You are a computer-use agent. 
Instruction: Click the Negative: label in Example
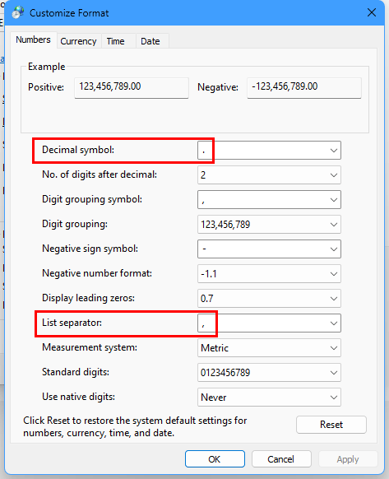tap(218, 87)
